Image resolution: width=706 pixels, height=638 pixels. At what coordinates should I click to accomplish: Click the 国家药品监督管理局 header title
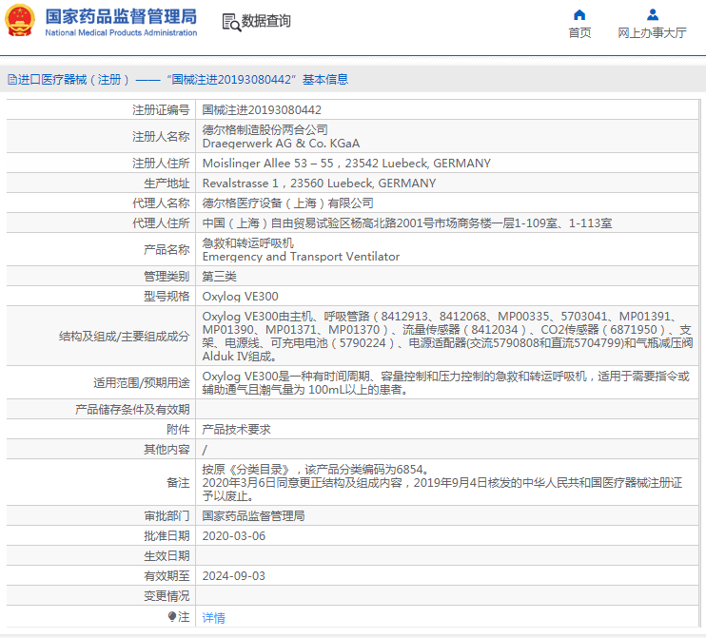point(121,17)
